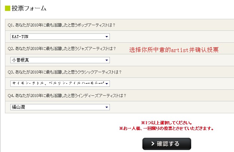
Task: Click the 投票フォーム heading text
Action: click(29, 8)
